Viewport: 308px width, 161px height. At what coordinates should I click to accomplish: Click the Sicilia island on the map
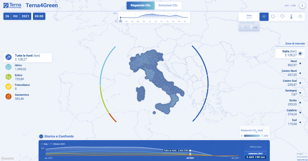(x=162, y=109)
